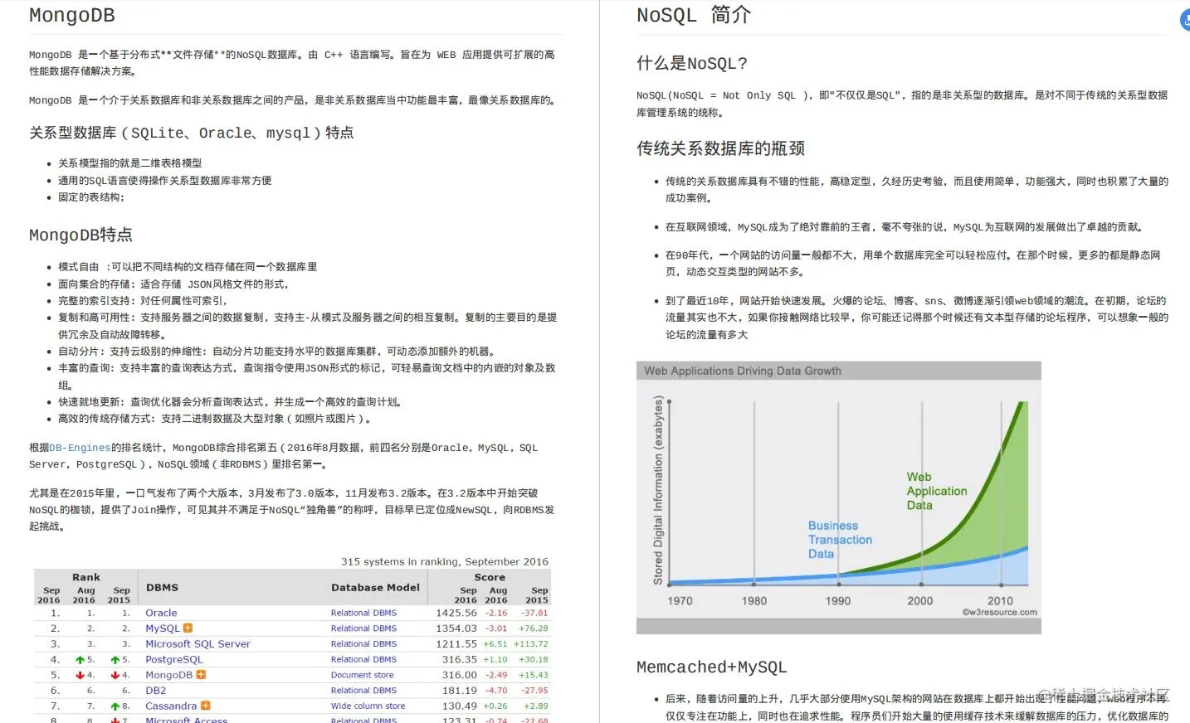Open the blue circular button at top right
Screen dimensions: 1190x723
pos(1184,20)
